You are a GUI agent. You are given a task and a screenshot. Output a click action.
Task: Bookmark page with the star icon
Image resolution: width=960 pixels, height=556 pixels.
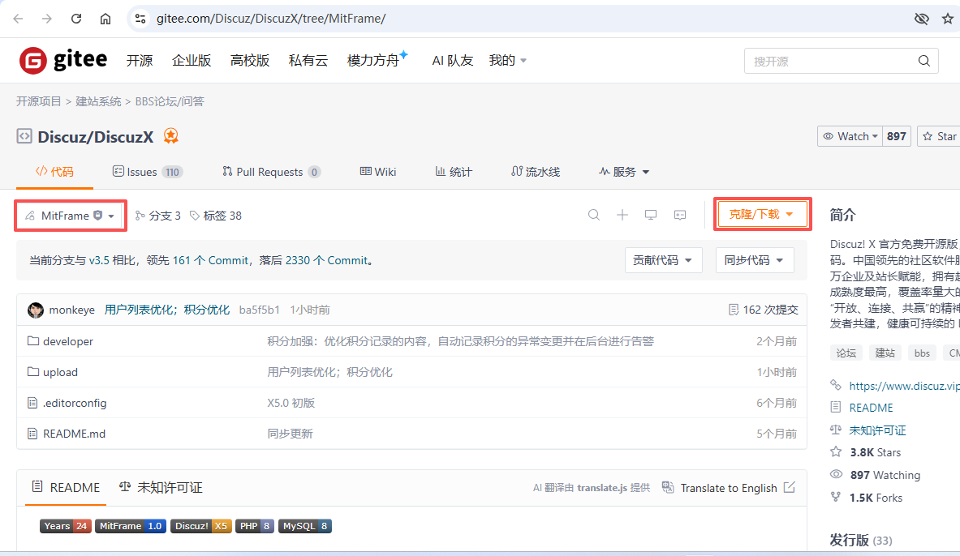tap(947, 19)
